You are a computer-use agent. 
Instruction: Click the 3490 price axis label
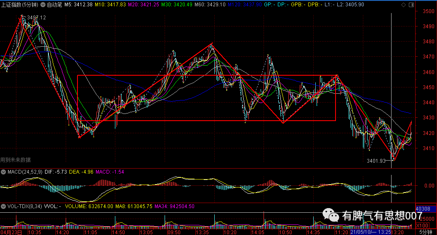(x=429, y=26)
